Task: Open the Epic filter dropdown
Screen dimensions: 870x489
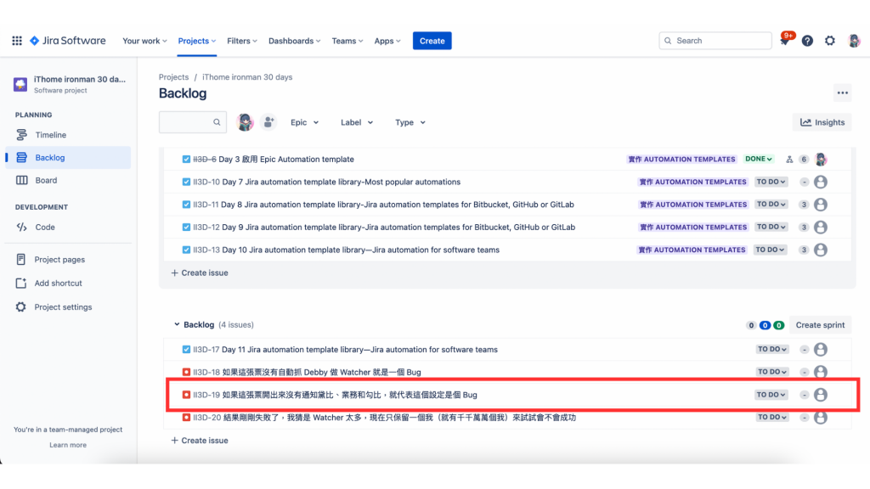Action: (305, 122)
